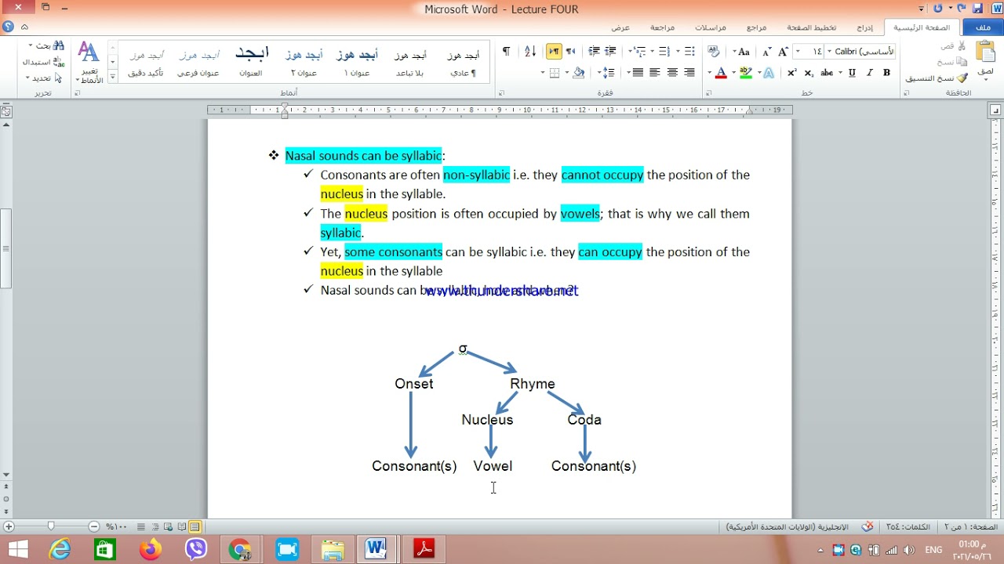Screen dimensions: 1004x564
Task: Click the vertical scrollbar thumb
Action: tap(6, 249)
